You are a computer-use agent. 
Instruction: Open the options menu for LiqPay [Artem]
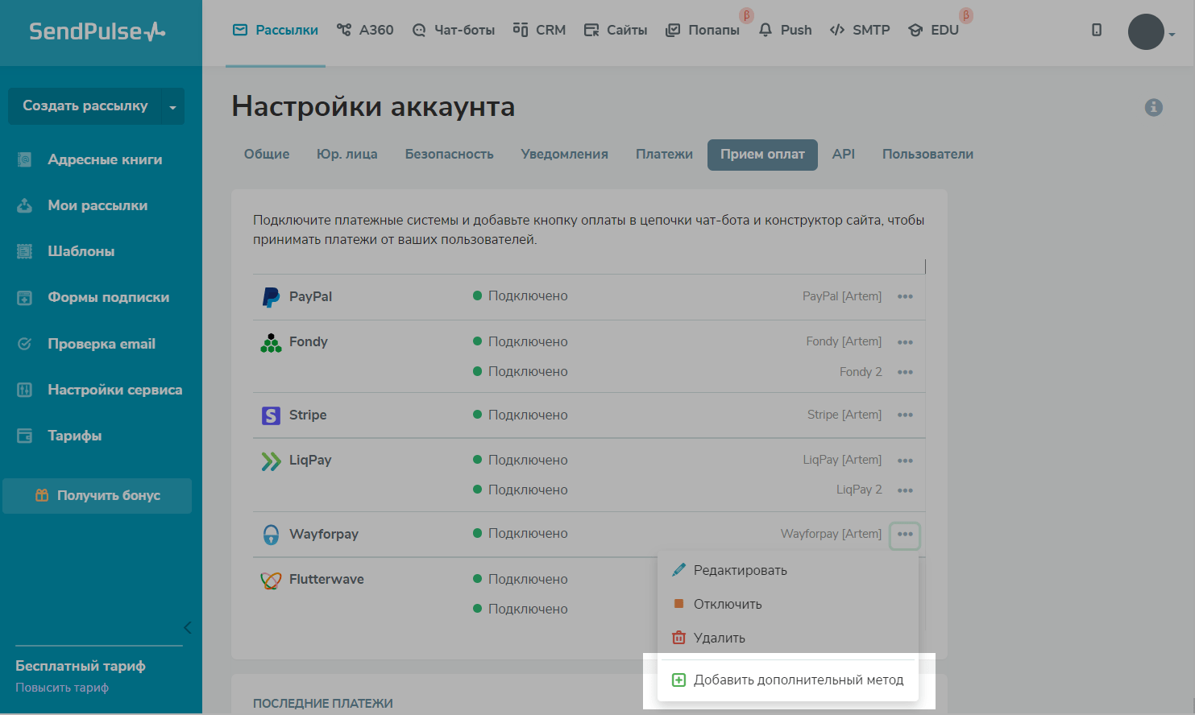(905, 461)
